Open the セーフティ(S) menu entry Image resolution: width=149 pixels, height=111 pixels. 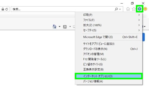109,30
